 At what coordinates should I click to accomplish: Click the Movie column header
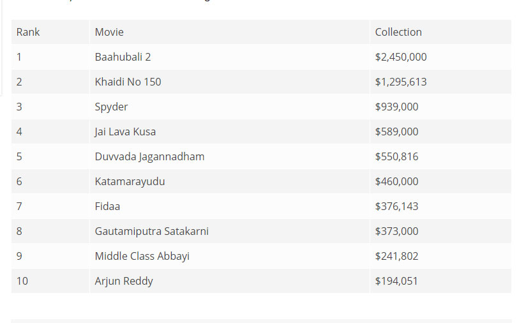229,32
